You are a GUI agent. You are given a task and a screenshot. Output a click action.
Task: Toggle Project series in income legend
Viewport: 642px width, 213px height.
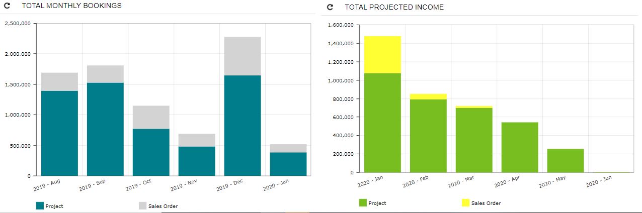(x=377, y=203)
